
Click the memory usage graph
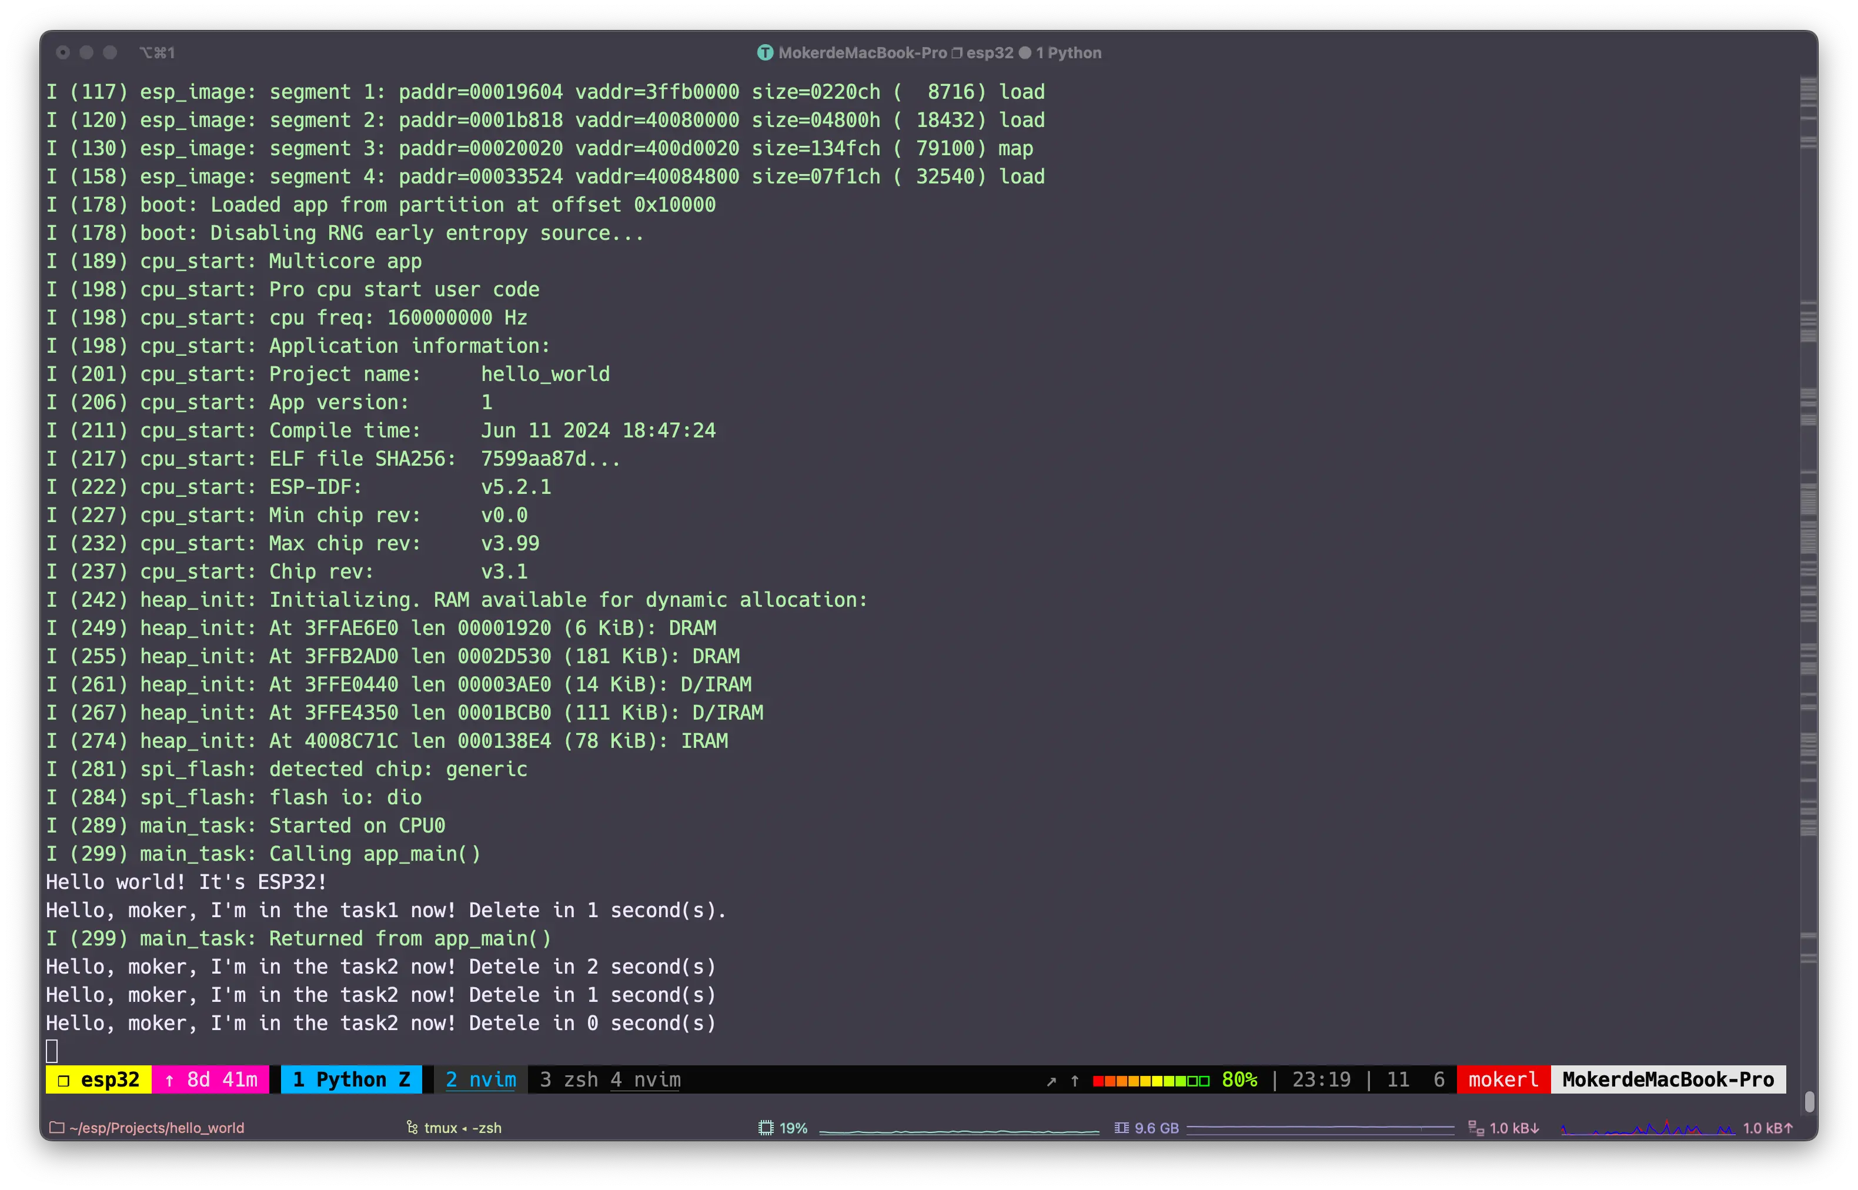tap(1321, 1129)
